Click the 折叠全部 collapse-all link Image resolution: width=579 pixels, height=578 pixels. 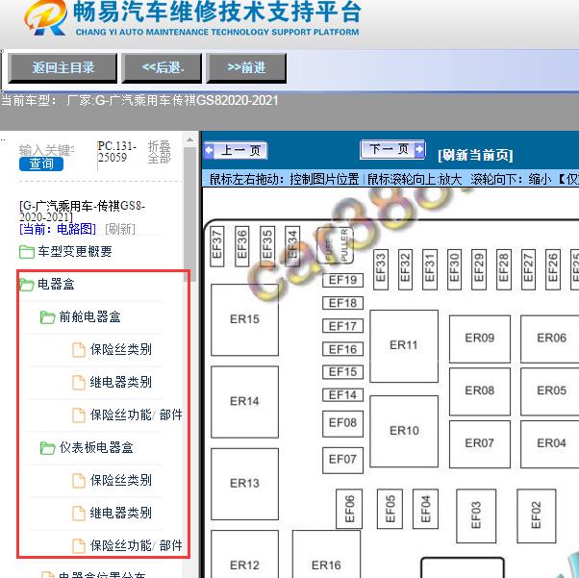click(159, 152)
